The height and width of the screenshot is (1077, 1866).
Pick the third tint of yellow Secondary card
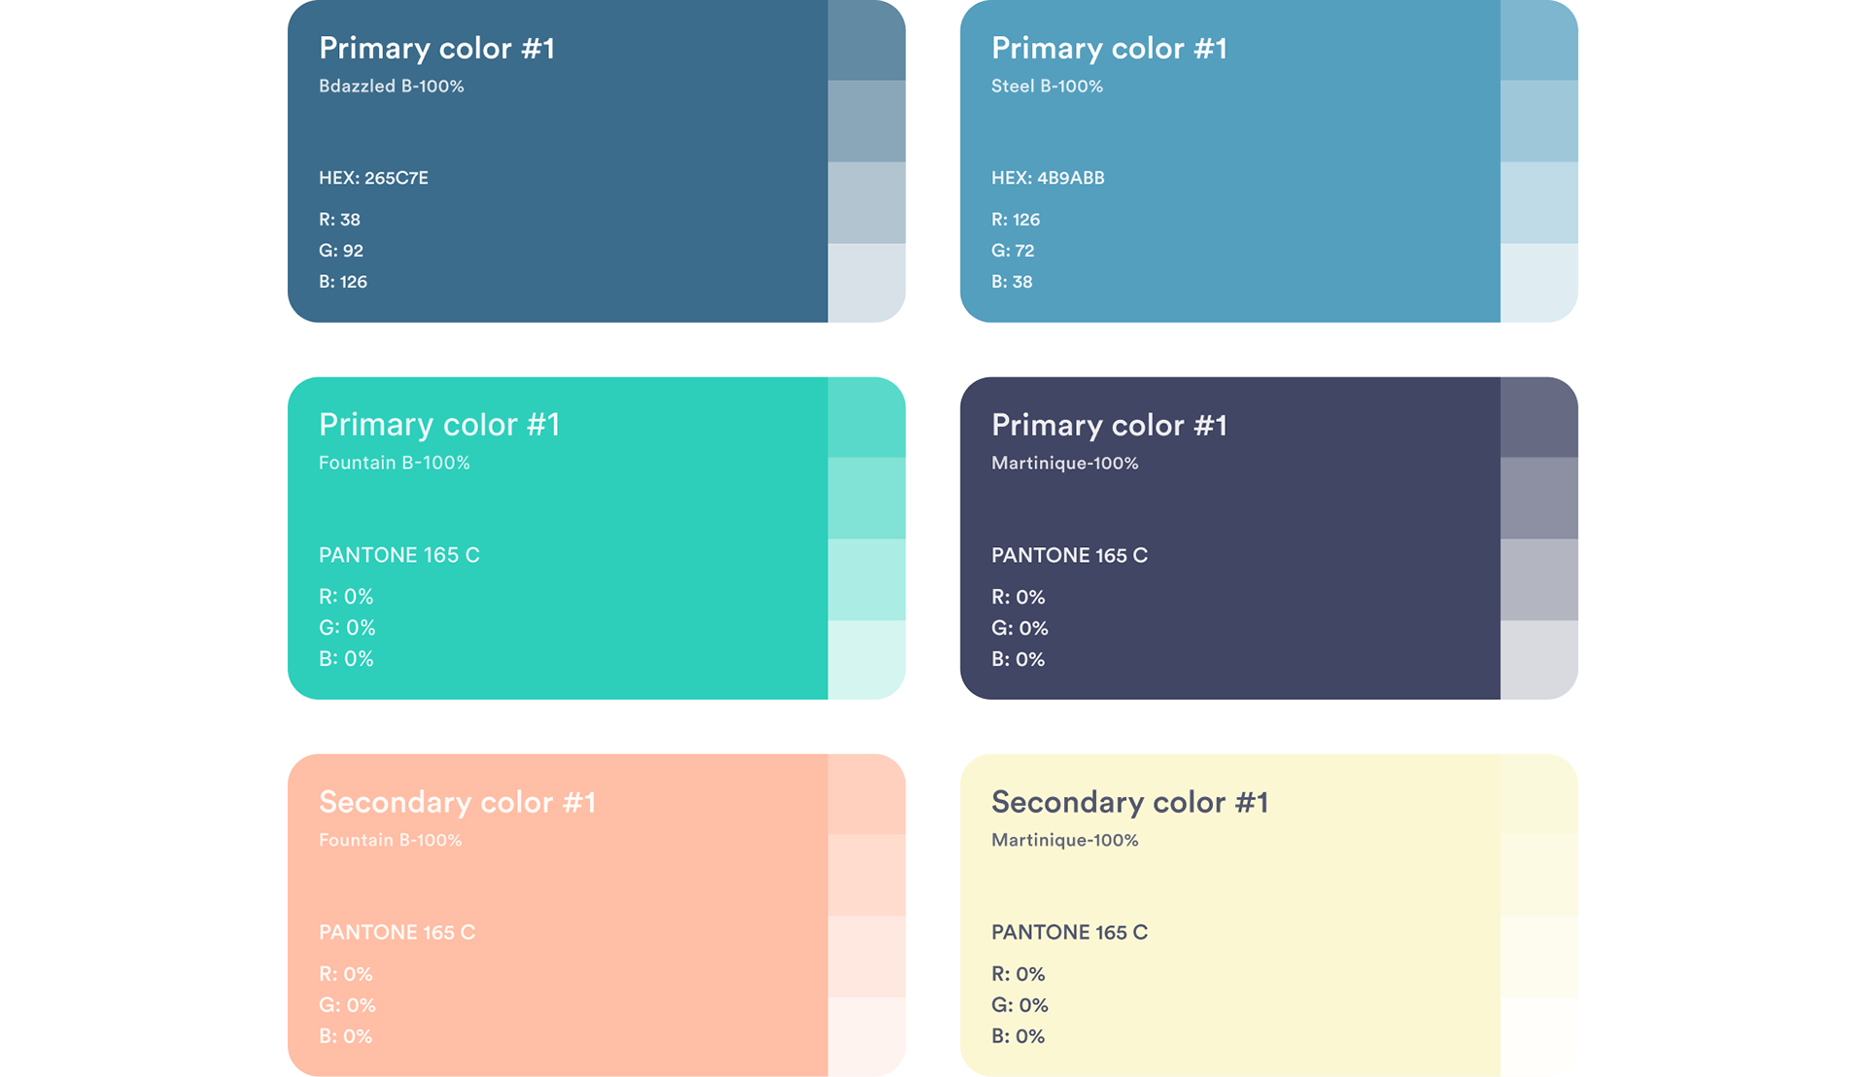(1538, 956)
